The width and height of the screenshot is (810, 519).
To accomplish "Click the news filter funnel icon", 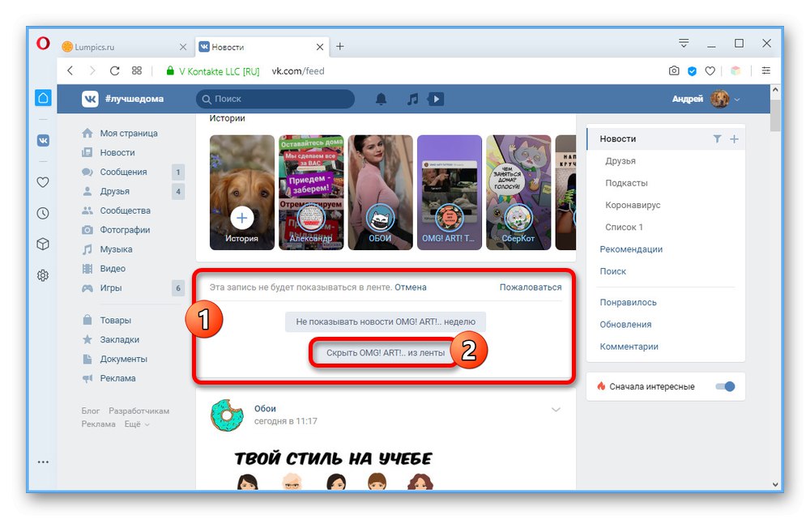I will tap(717, 139).
